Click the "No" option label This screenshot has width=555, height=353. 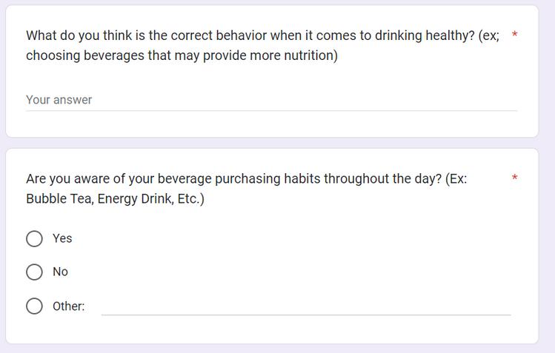point(60,272)
